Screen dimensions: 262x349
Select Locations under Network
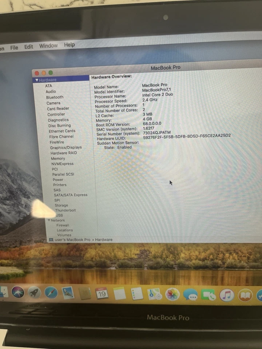pyautogui.click(x=65, y=230)
